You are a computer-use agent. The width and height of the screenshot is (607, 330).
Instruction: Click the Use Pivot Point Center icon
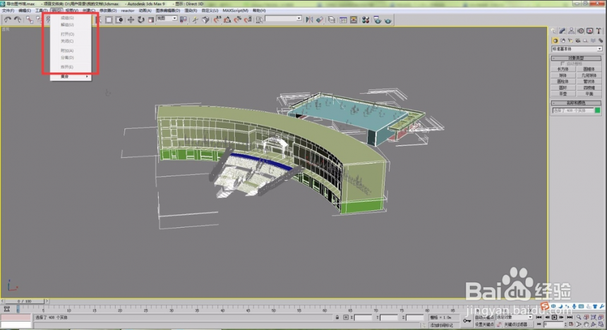184,20
